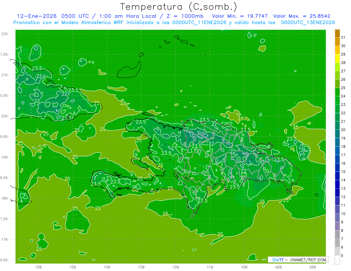
Task: Pick the amber swatch between 29 and 30
Action: [x=337, y=50]
